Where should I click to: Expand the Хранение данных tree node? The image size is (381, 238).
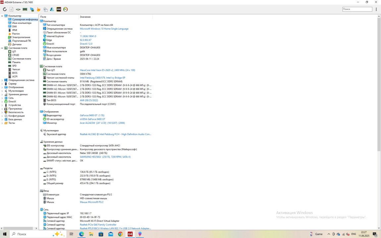[x=2, y=94]
